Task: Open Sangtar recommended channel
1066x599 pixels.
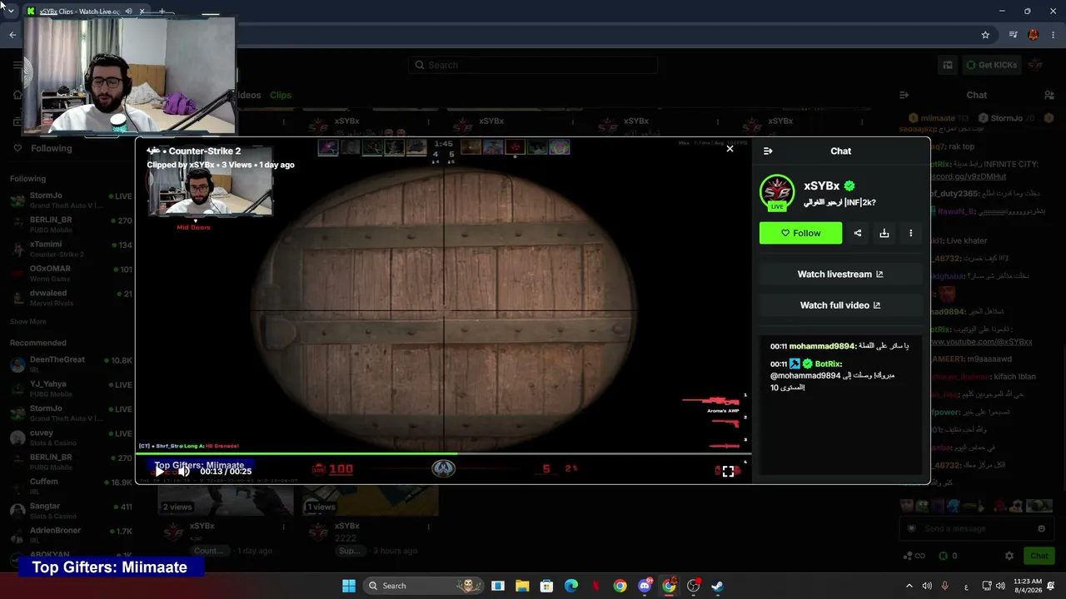Action: (71, 511)
